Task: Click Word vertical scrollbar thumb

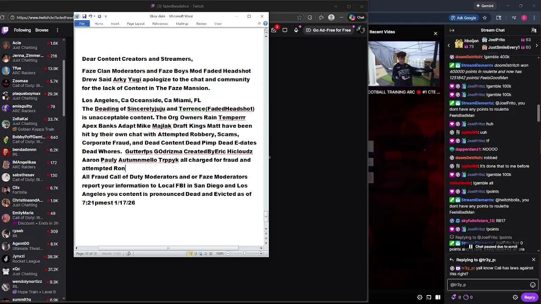Action: click(266, 217)
